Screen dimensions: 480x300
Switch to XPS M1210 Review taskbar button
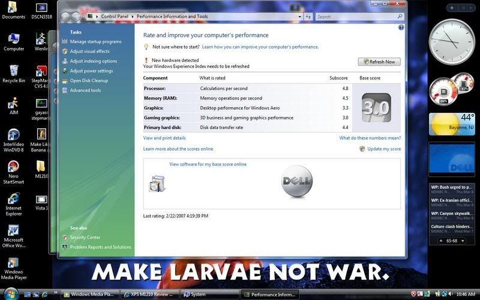pyautogui.click(x=149, y=295)
